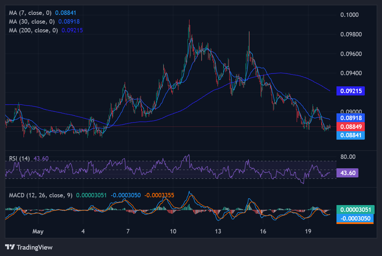Screen dimensions: 382x256
Task: Click the RSI (14) indicator label
Action: [x=19, y=159]
